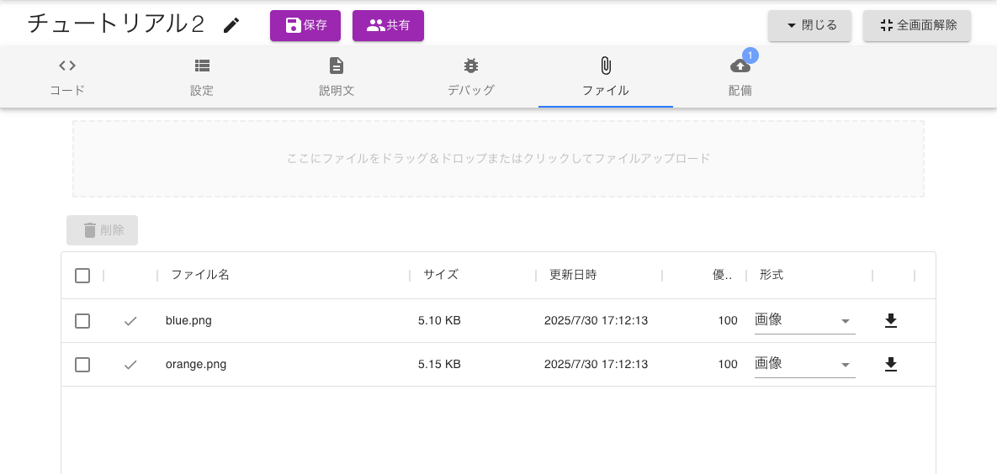The image size is (997, 474).
Task: Open the 閉じる dropdown button
Action: coord(810,25)
